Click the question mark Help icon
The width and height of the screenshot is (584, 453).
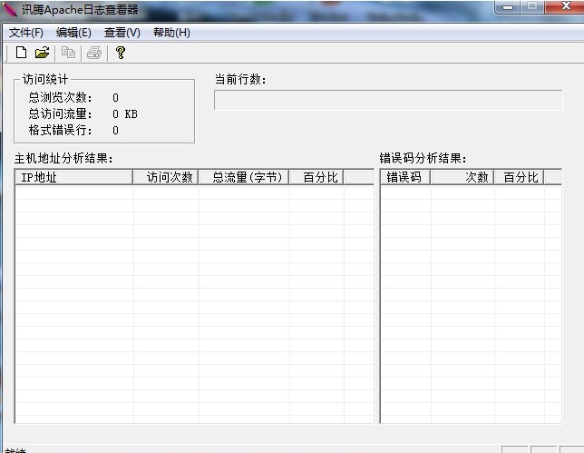pos(120,53)
